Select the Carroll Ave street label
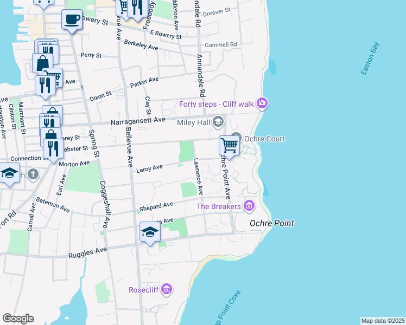This screenshot has height=325, width=406. click(x=31, y=217)
